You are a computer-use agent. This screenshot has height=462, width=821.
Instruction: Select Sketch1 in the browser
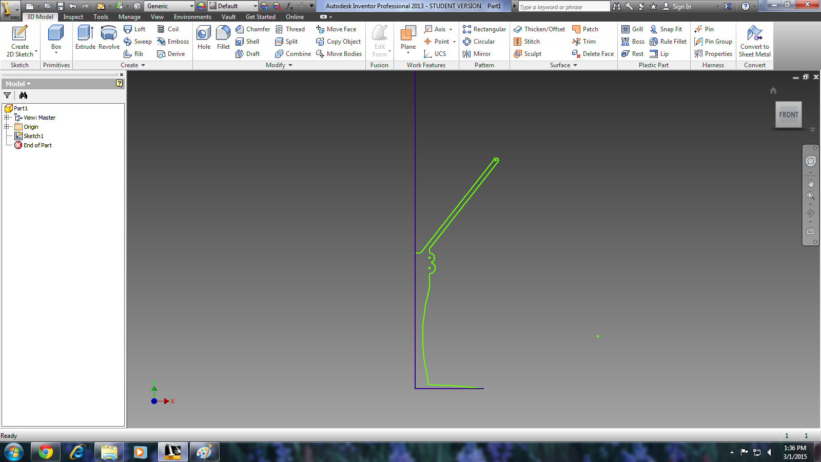[x=29, y=136]
